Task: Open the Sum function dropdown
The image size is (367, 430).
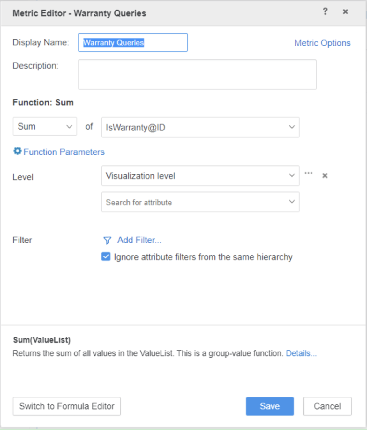Action: tap(45, 127)
